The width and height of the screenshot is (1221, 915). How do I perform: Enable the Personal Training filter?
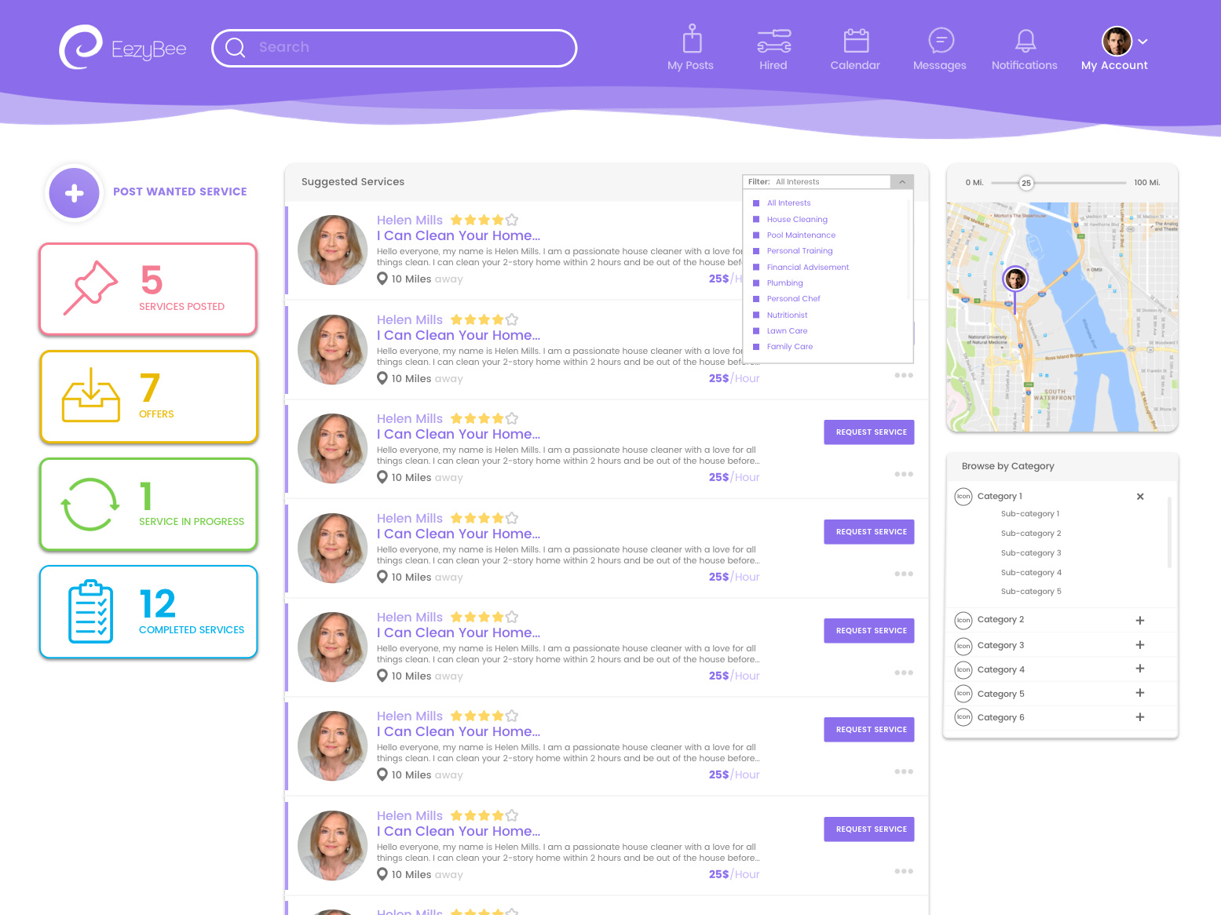[757, 250]
